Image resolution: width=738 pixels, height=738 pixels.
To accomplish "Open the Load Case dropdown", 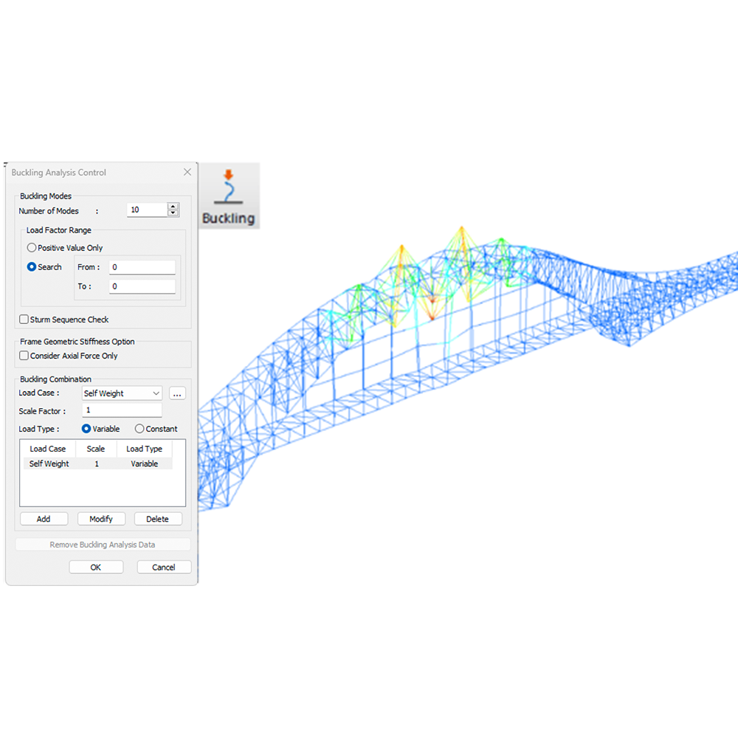I will 122,393.
